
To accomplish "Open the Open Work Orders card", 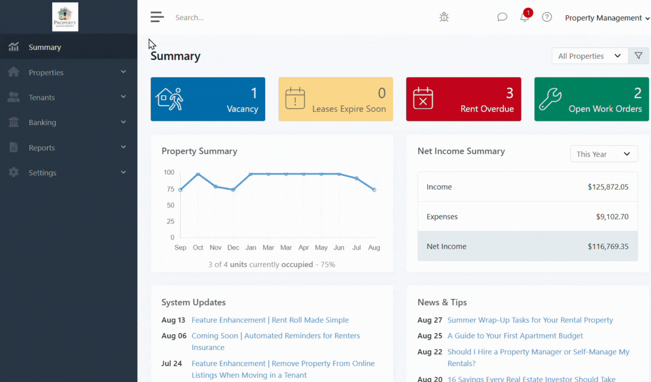I will 591,99.
